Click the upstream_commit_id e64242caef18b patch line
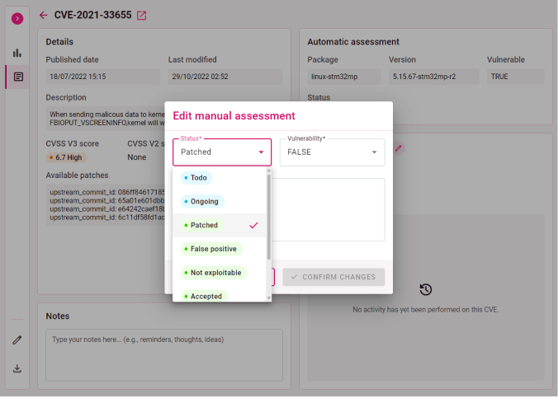Image resolution: width=558 pixels, height=398 pixels. point(107,209)
